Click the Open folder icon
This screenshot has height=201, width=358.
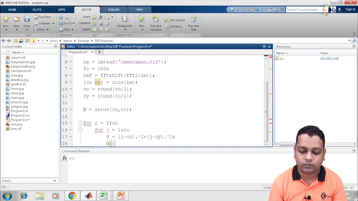tap(16, 19)
